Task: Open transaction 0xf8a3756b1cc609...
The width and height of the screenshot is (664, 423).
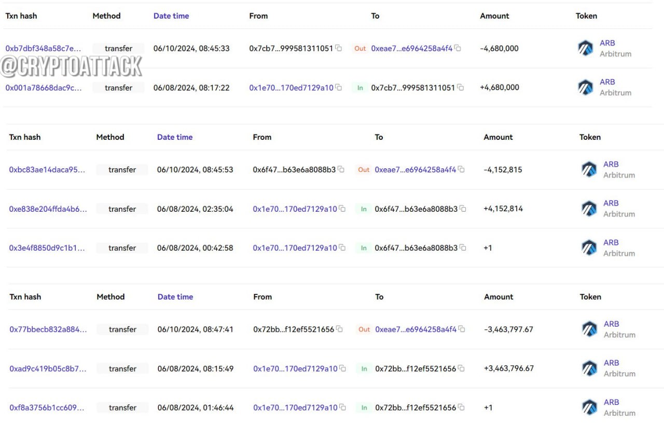Action: point(47,407)
